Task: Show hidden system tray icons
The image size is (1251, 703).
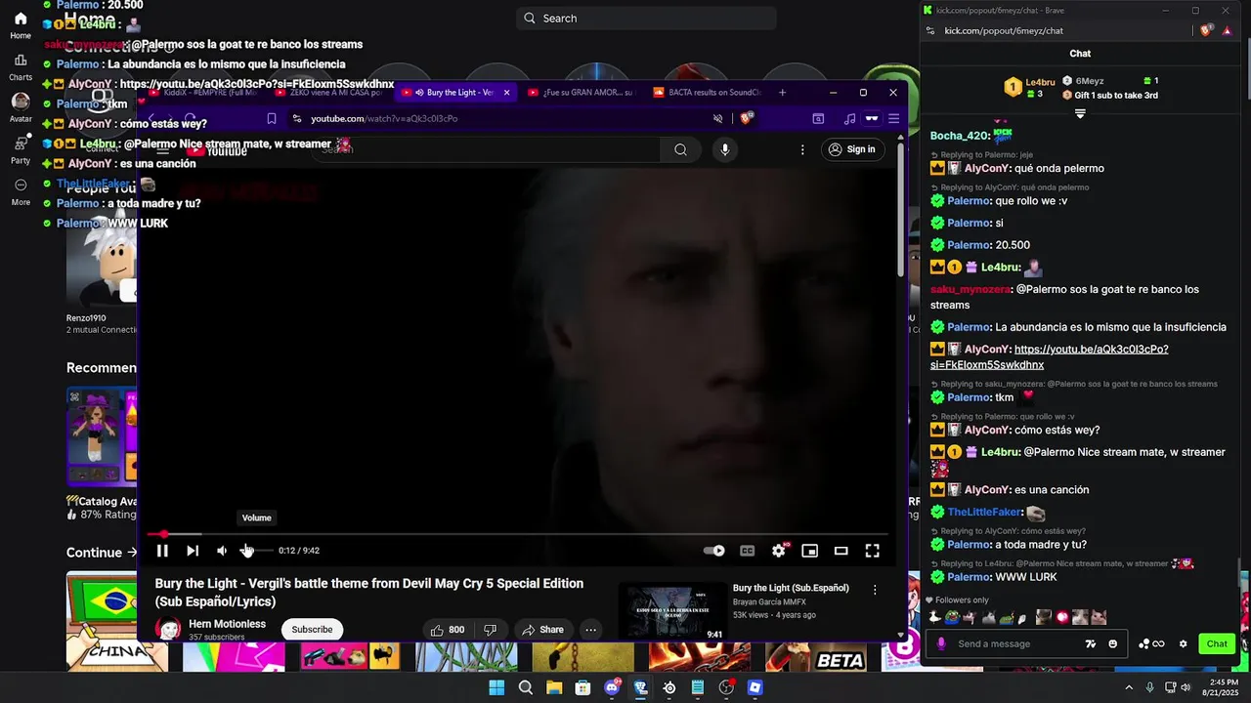Action: click(1130, 687)
